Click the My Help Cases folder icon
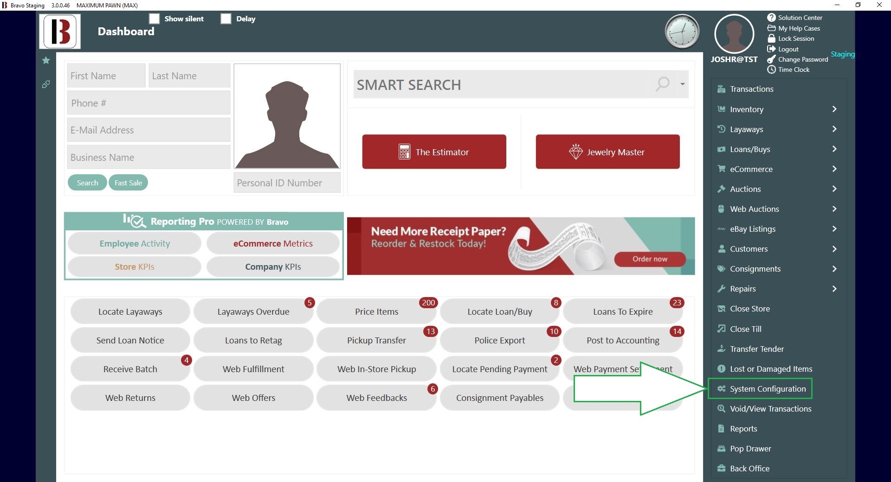 point(771,28)
